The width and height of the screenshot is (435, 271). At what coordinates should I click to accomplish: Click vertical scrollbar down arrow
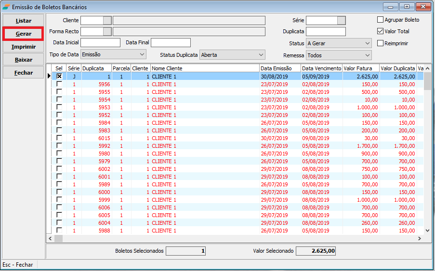point(427,231)
